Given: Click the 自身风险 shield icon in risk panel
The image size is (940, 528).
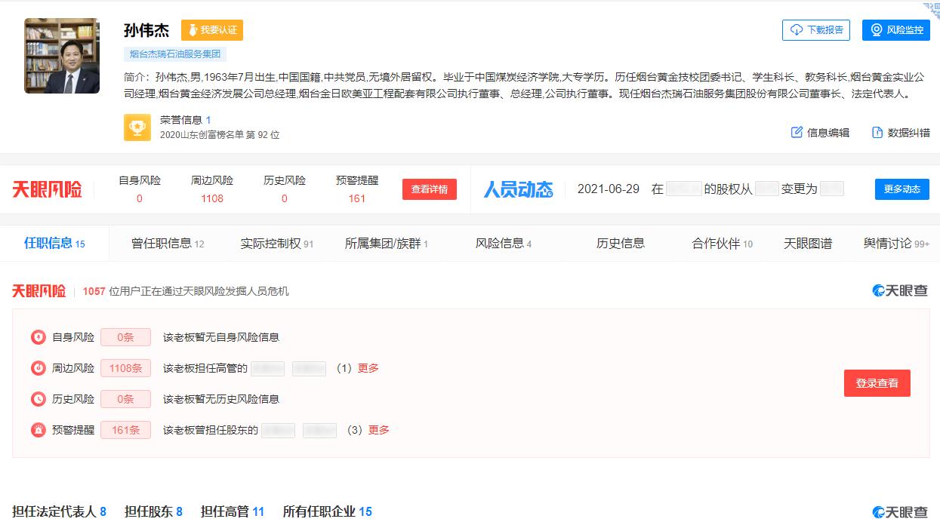Looking at the screenshot, I should point(38,337).
